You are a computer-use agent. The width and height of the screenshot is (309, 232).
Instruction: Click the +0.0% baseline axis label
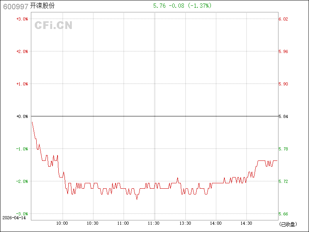pyautogui.click(x=22, y=116)
